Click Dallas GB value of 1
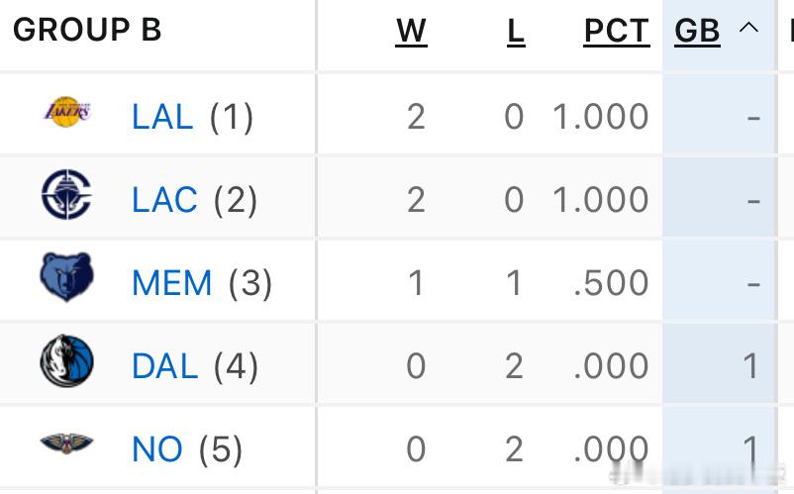794x494 pixels. click(x=749, y=367)
